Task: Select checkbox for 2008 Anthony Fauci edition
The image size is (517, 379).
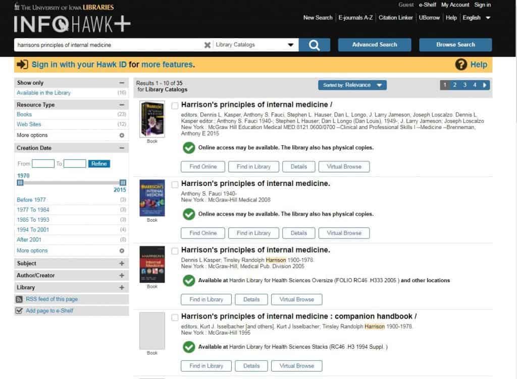Action: pyautogui.click(x=175, y=184)
